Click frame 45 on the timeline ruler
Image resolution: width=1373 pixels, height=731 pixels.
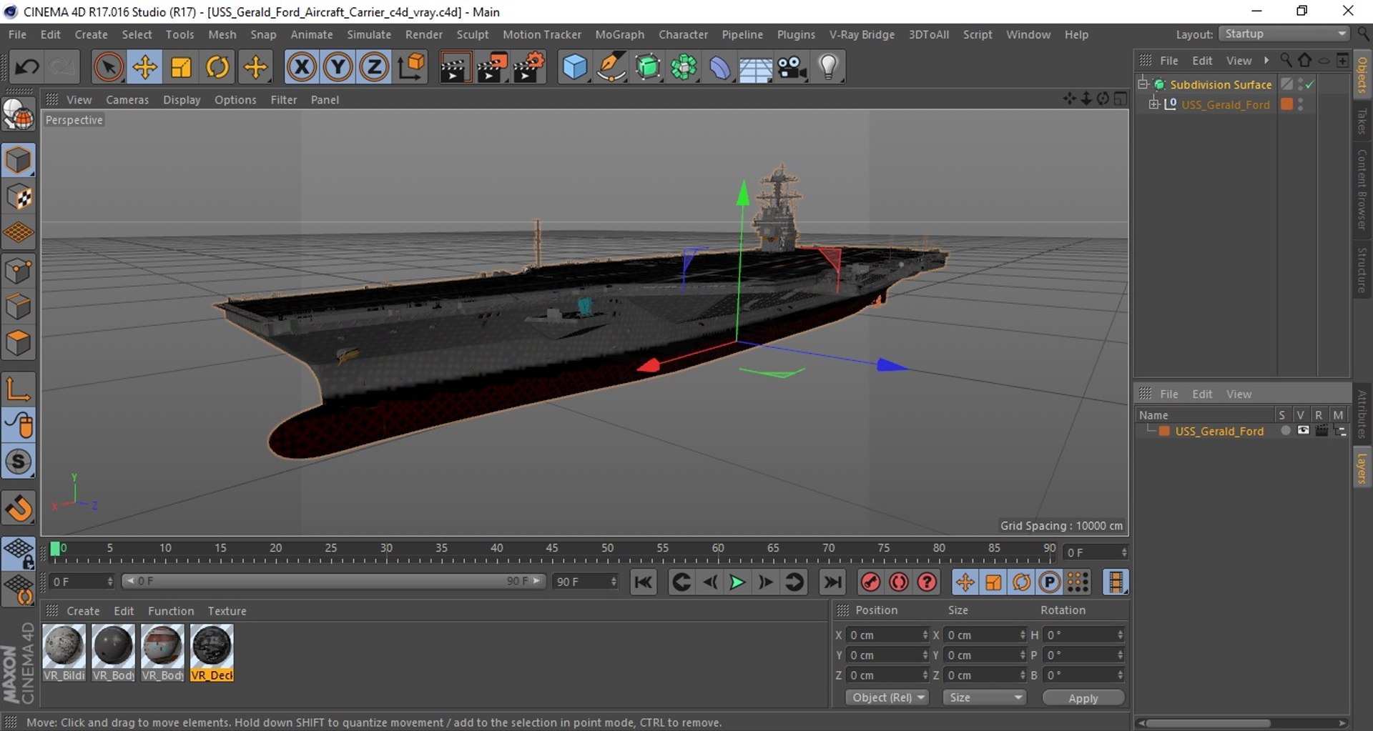tap(552, 549)
